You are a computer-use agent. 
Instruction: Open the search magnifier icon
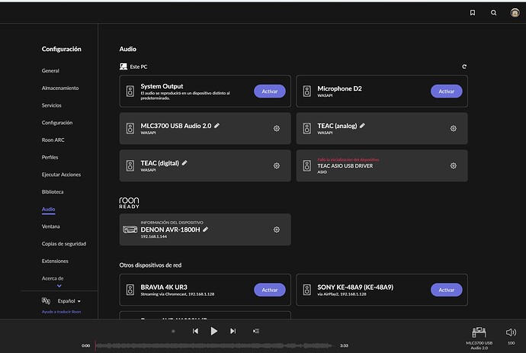tap(493, 13)
